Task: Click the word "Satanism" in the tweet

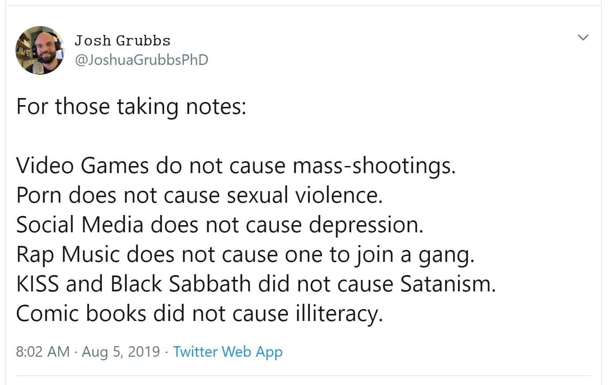Action: 447,284
